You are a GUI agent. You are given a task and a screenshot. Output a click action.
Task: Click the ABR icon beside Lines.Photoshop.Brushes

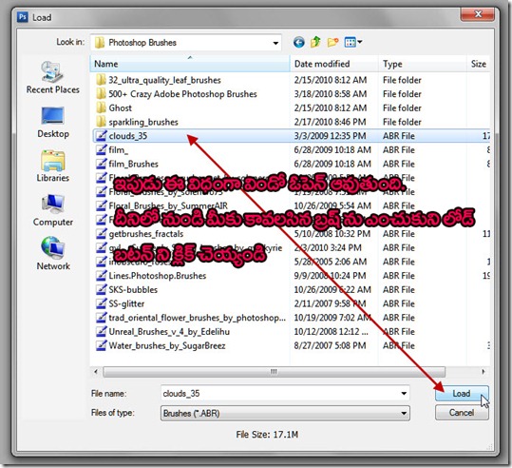(102, 276)
